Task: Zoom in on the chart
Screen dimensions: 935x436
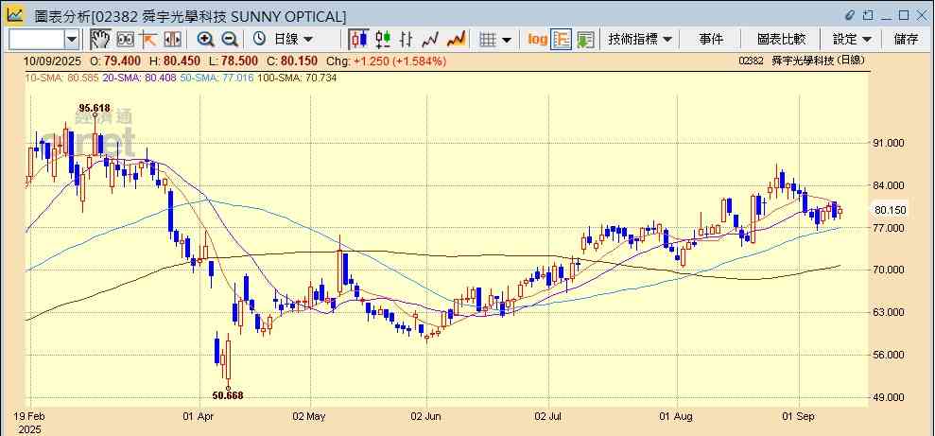Action: (x=206, y=40)
